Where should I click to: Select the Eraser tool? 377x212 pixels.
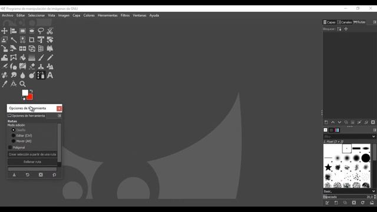(32, 67)
